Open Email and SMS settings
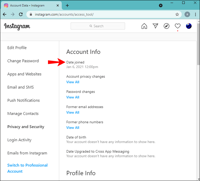200x181 pixels. click(x=21, y=87)
